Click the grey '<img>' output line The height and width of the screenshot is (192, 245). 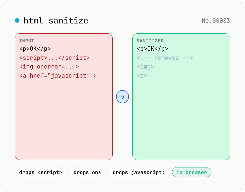point(145,67)
